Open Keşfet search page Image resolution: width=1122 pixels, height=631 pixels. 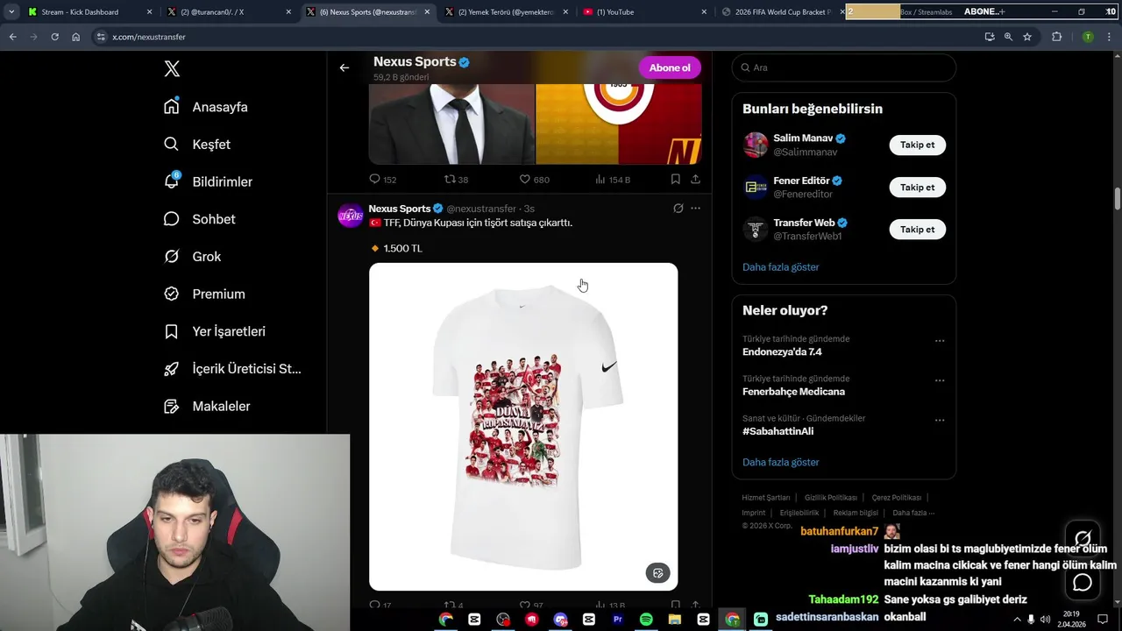click(x=197, y=145)
